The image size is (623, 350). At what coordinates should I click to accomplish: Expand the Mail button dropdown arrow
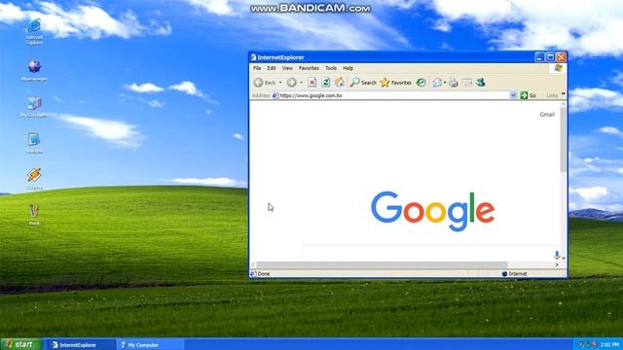[445, 83]
